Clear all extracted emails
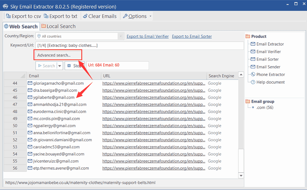The width and height of the screenshot is (307, 190). point(100,16)
